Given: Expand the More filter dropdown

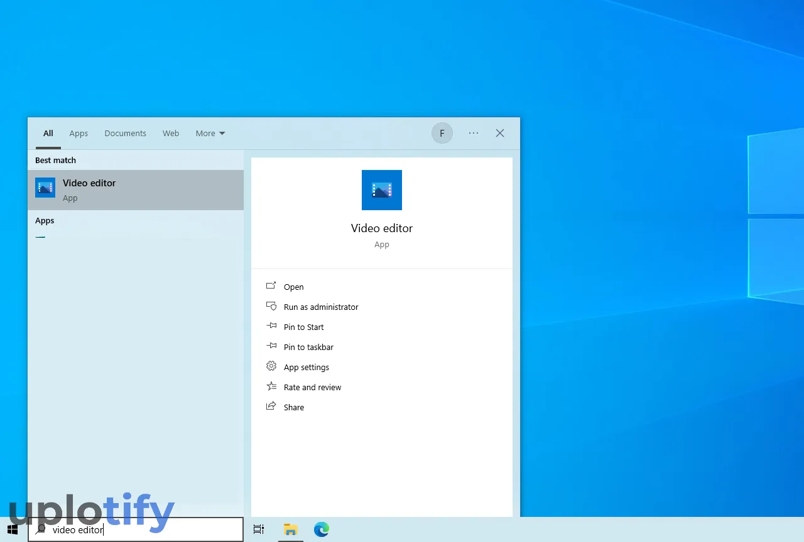Looking at the screenshot, I should click(x=210, y=133).
